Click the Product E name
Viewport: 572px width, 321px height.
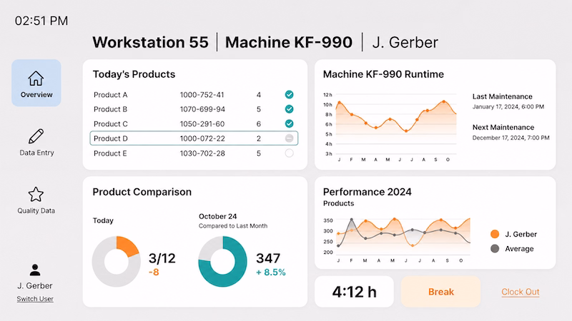click(x=110, y=153)
